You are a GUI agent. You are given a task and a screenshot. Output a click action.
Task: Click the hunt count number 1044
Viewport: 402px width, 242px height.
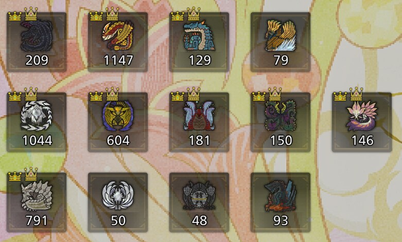coord(37,140)
